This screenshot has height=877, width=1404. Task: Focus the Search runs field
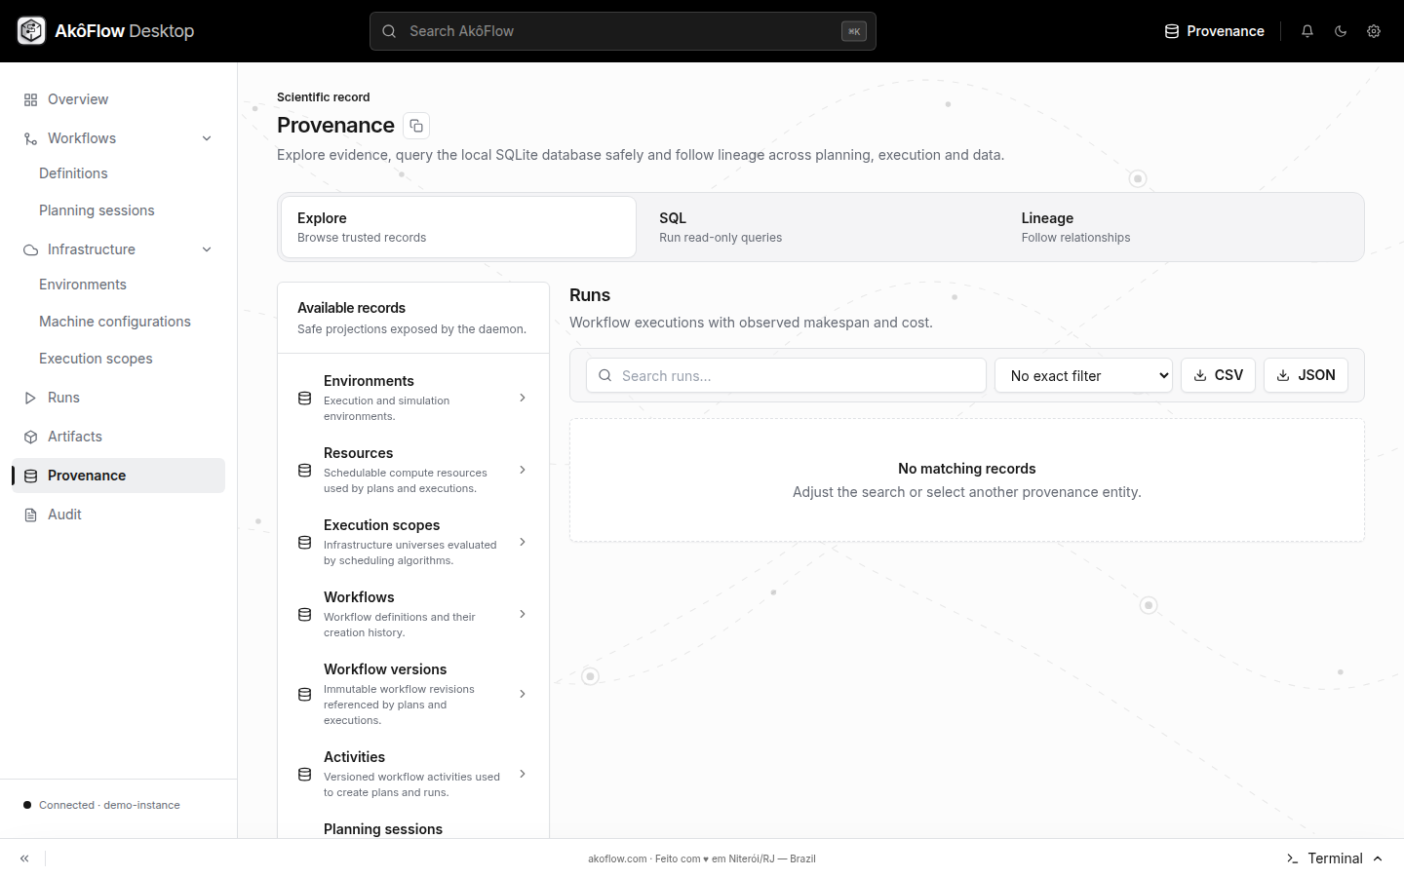coord(786,375)
